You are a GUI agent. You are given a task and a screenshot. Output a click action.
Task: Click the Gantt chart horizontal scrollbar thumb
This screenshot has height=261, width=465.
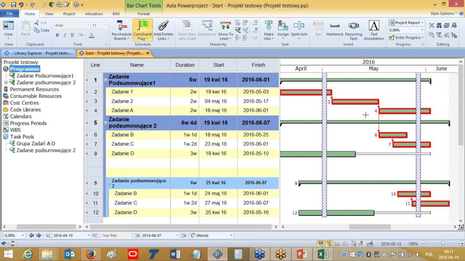pos(370,227)
